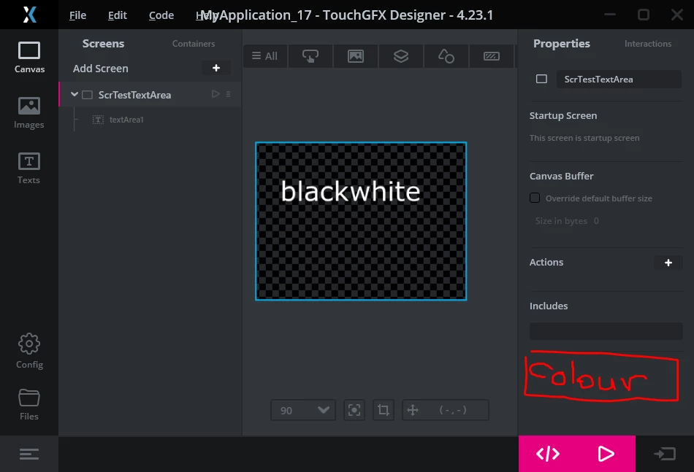This screenshot has width=694, height=472.
Task: Open ScrTestTextArea row options menu icon
Action: 229,94
